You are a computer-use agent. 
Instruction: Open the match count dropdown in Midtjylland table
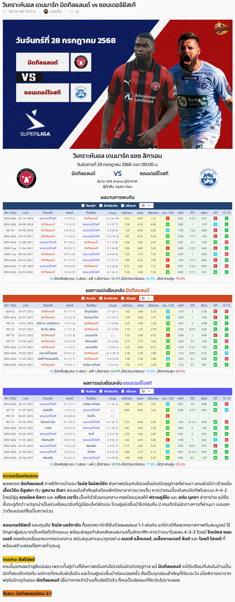tap(146, 298)
